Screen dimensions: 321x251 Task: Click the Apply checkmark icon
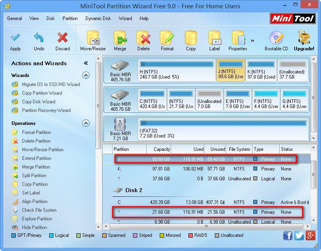click(15, 37)
